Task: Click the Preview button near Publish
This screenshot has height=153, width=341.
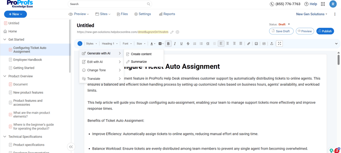Action: [305, 31]
